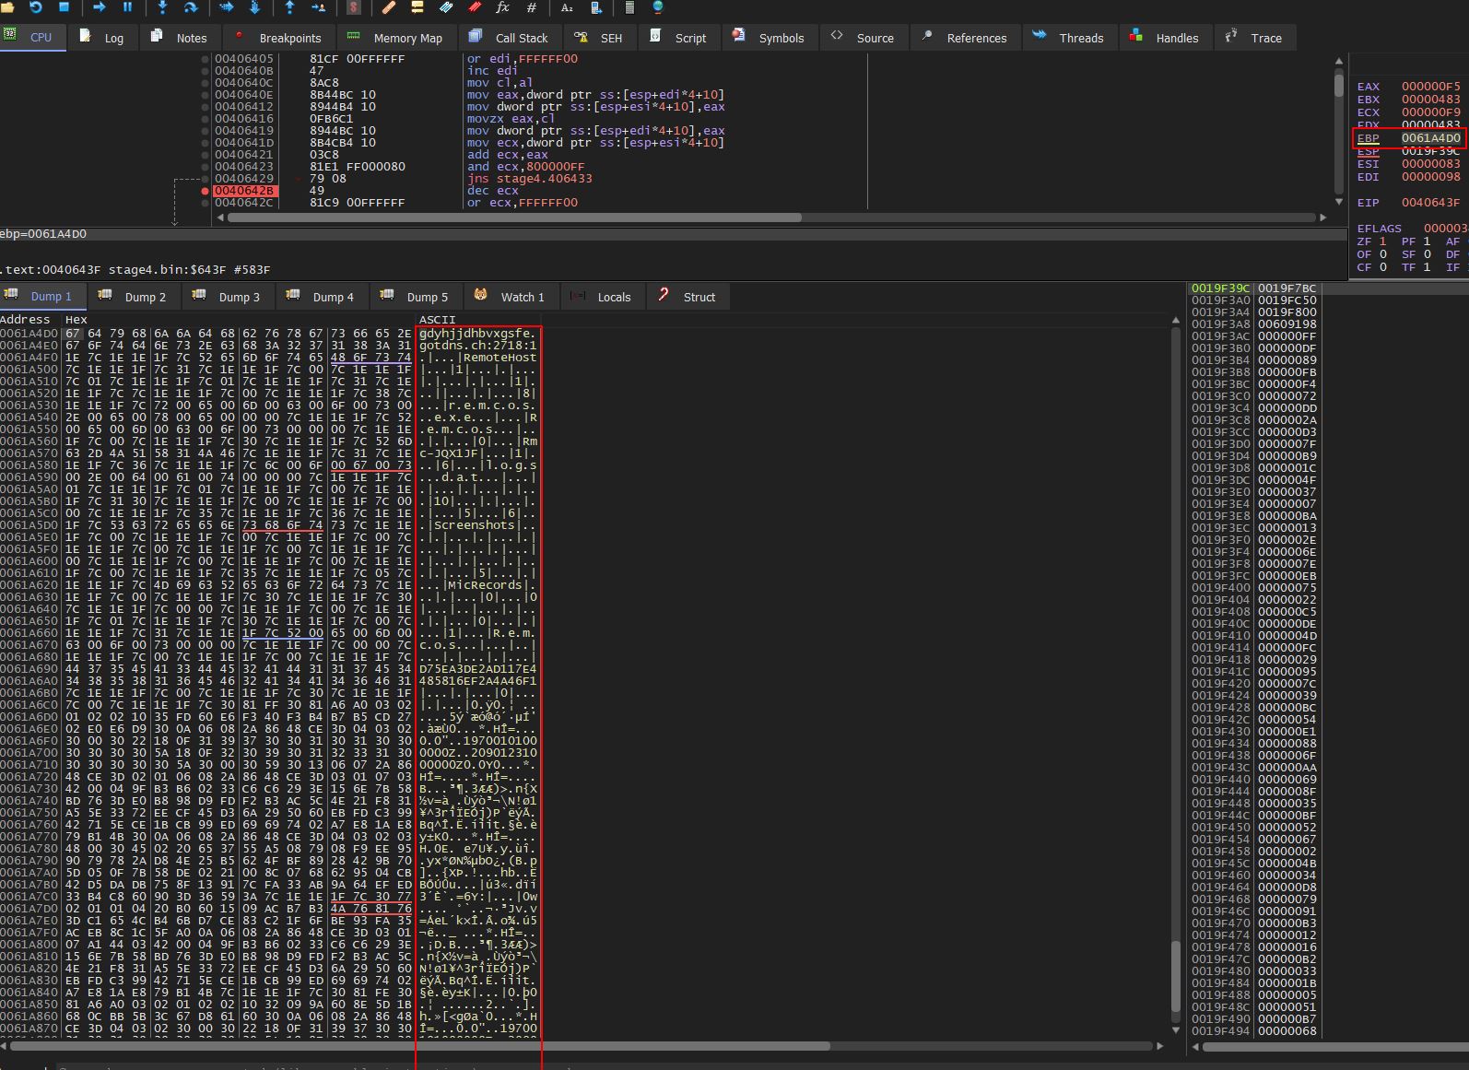Open the Handles tab
The height and width of the screenshot is (1070, 1469).
point(1166,38)
